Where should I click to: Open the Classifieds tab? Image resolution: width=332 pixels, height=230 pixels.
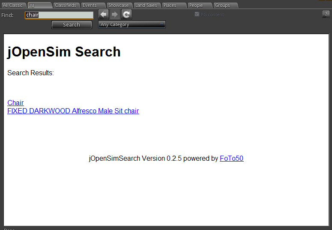click(66, 5)
